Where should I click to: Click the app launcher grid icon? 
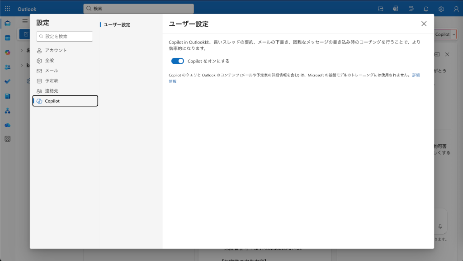tap(7, 9)
